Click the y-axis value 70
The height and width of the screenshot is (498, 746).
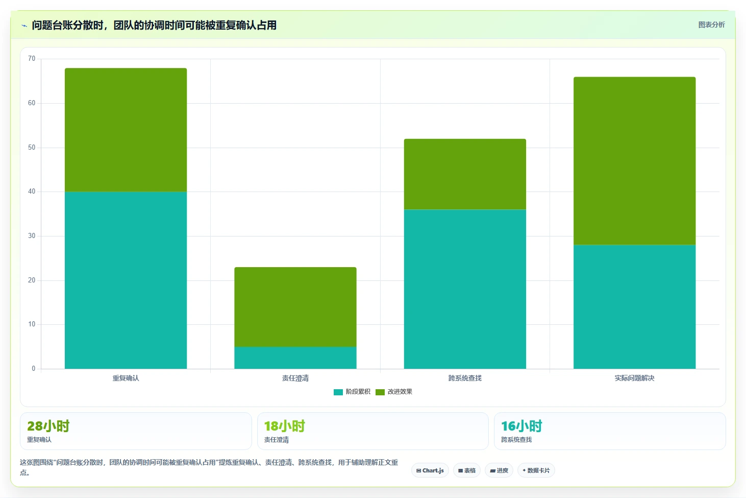click(x=32, y=59)
